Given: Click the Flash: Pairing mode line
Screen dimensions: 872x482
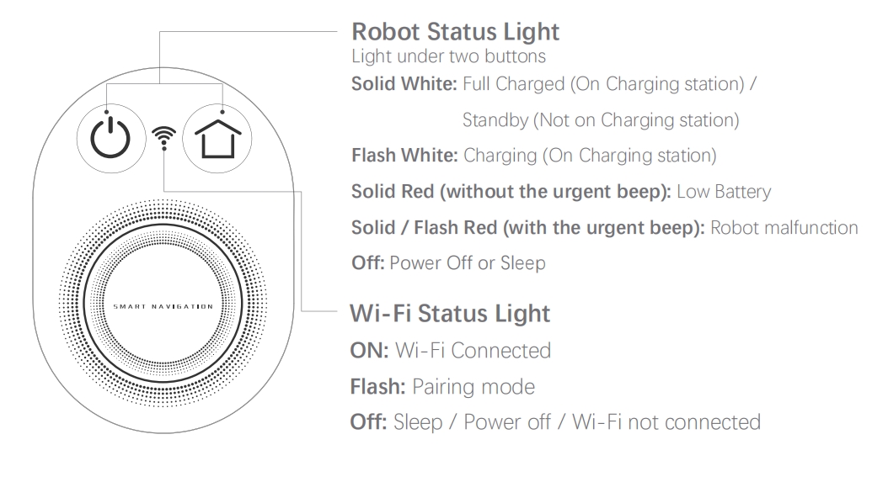Looking at the screenshot, I should (x=442, y=386).
